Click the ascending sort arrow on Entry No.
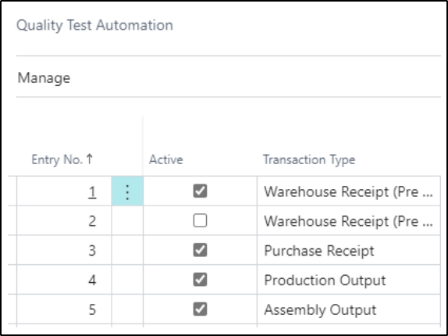 point(90,159)
